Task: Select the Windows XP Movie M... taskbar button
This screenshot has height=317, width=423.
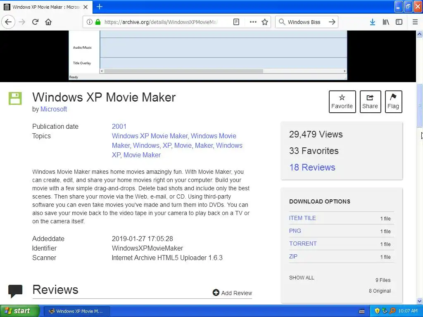Action: [x=76, y=311]
